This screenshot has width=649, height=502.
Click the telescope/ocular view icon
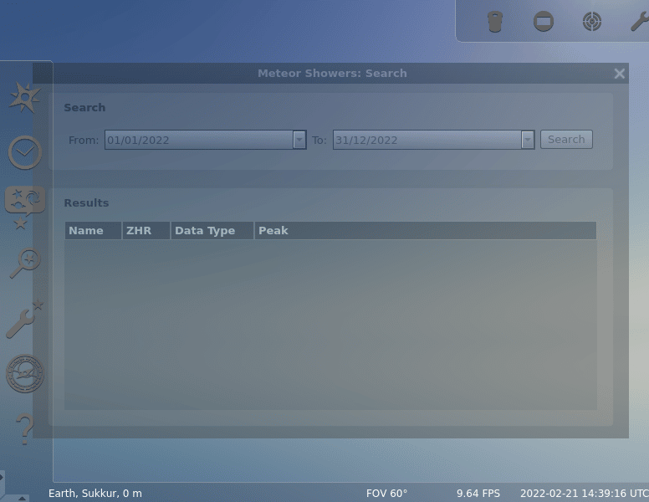tap(495, 22)
